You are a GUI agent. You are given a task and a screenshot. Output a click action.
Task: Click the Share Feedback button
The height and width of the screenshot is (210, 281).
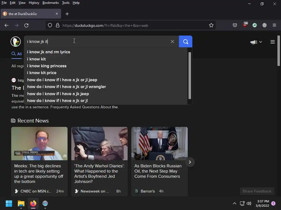(x=257, y=191)
